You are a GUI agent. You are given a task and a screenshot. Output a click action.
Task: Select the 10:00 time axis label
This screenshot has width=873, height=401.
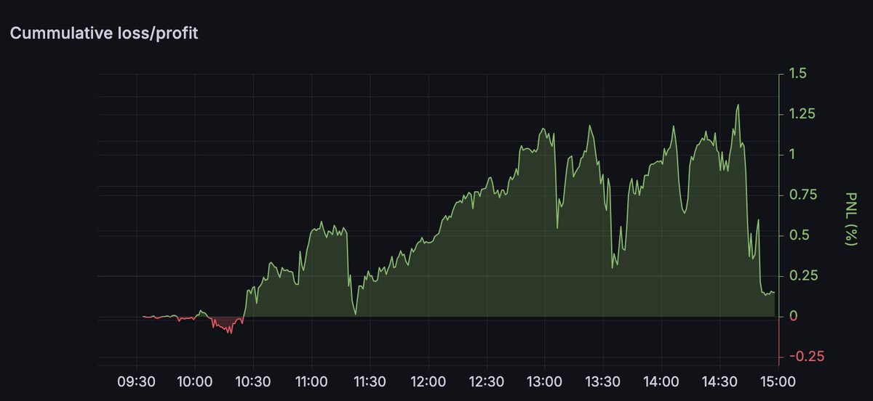pyautogui.click(x=194, y=381)
